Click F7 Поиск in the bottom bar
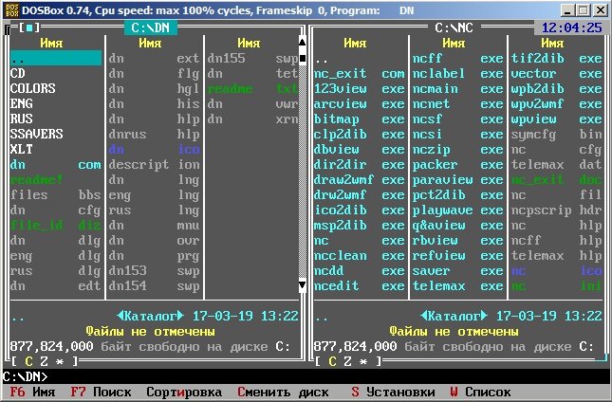Image resolution: width=612 pixels, height=402 pixels. pyautogui.click(x=101, y=392)
